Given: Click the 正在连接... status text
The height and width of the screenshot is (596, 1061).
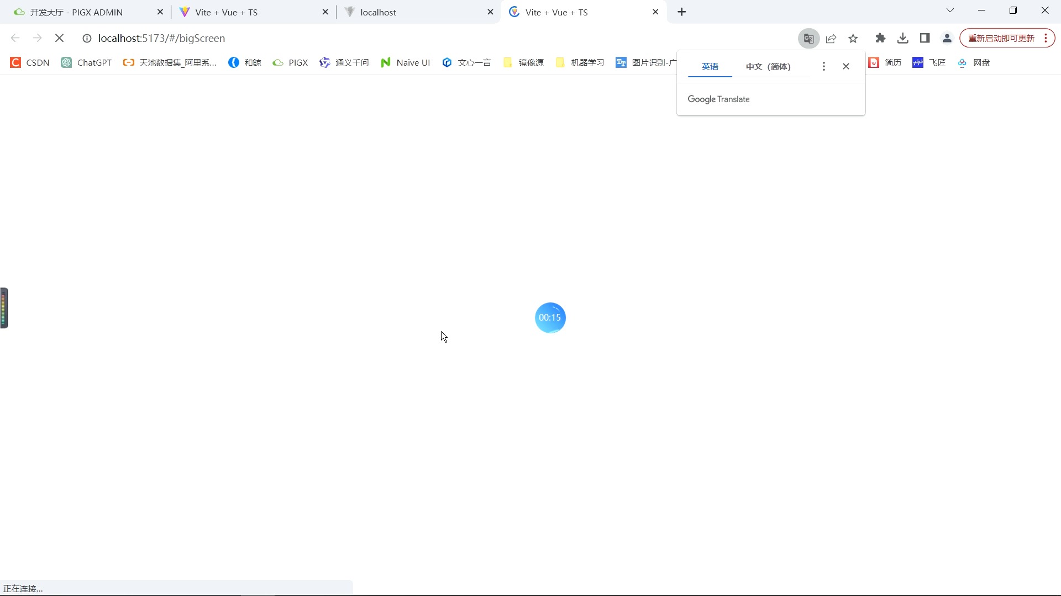Looking at the screenshot, I should coord(23,588).
